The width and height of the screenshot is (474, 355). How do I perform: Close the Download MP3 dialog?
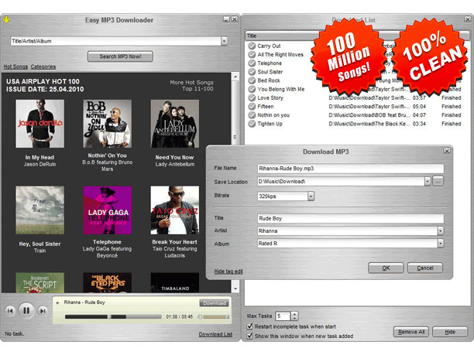(x=447, y=151)
